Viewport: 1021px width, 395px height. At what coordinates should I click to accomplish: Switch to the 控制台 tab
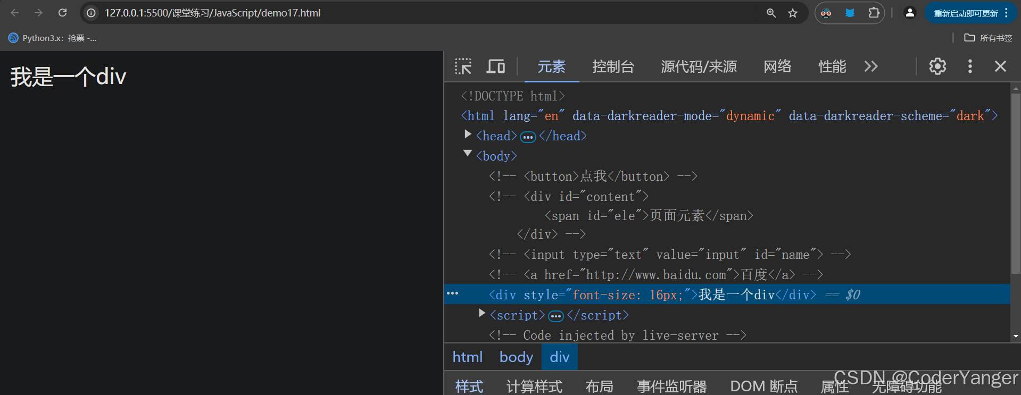(x=613, y=66)
